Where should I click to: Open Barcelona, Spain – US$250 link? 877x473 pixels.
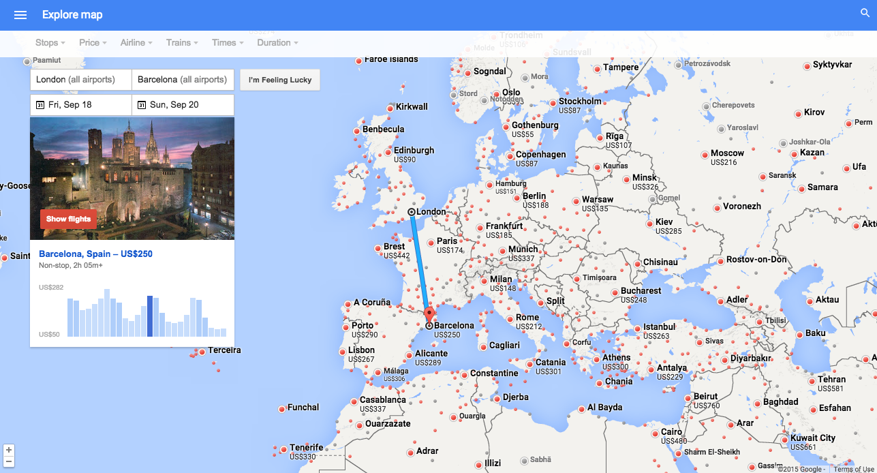(x=95, y=254)
